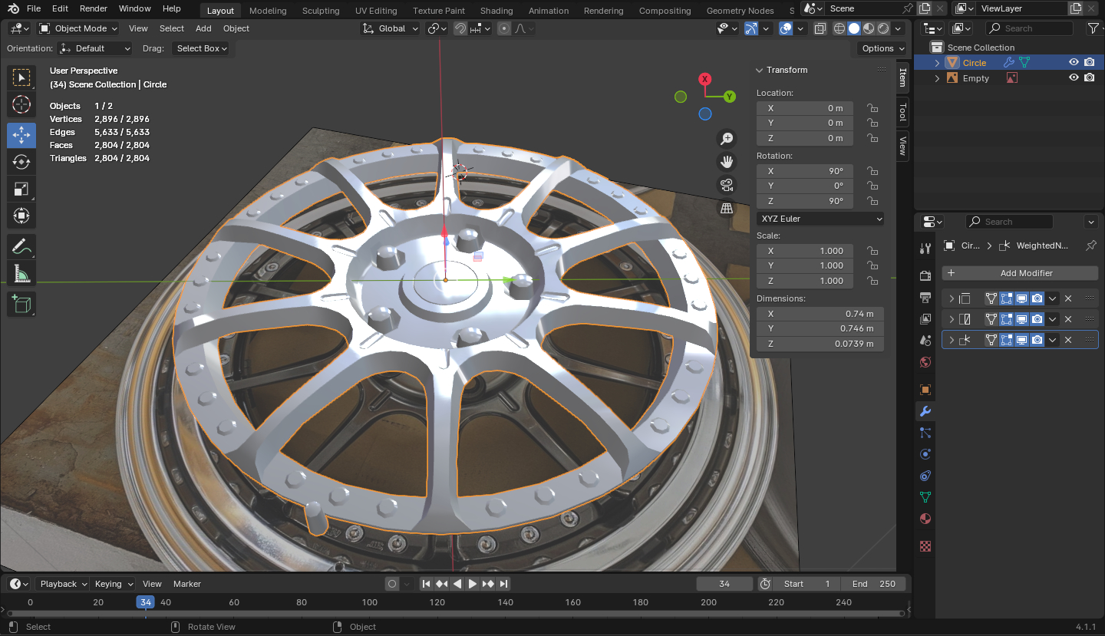
Task: Expand the Circle object in the outliner
Action: [937, 63]
